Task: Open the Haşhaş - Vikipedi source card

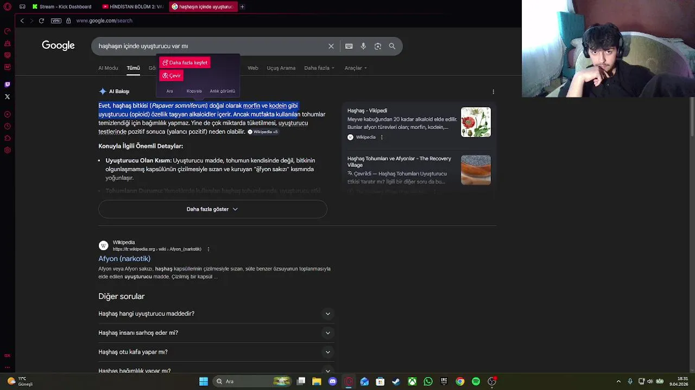Action: pos(419,125)
